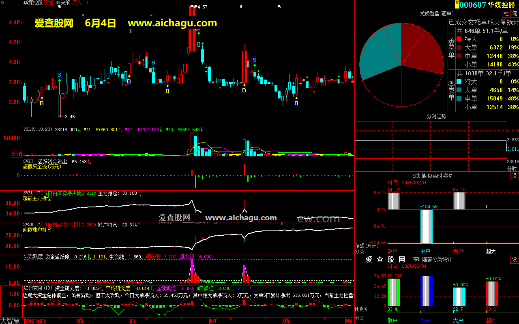519x324 pixels.
Task: Click the S sell marker above the 3.45 low
Action: [x=59, y=75]
